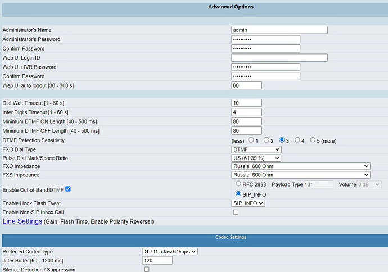Screen dimensions: 388x272
Task: Open Enable Hook Flash Event dropdown
Action: 248,203
